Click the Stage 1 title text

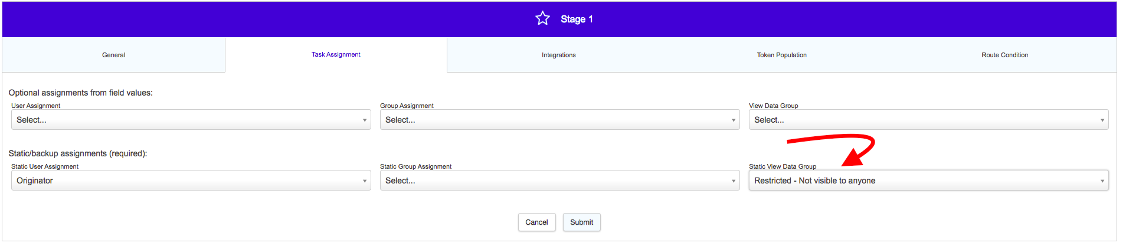point(577,19)
